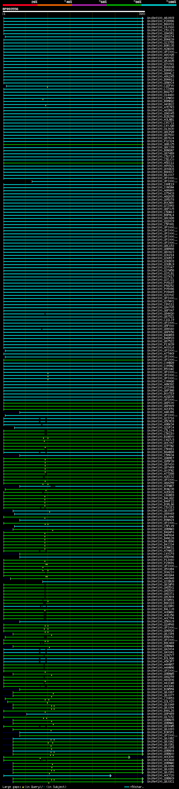Select the UniRef100_Q6JSR1 label
This screenshot has height=789, width=179.
pos(161,744)
